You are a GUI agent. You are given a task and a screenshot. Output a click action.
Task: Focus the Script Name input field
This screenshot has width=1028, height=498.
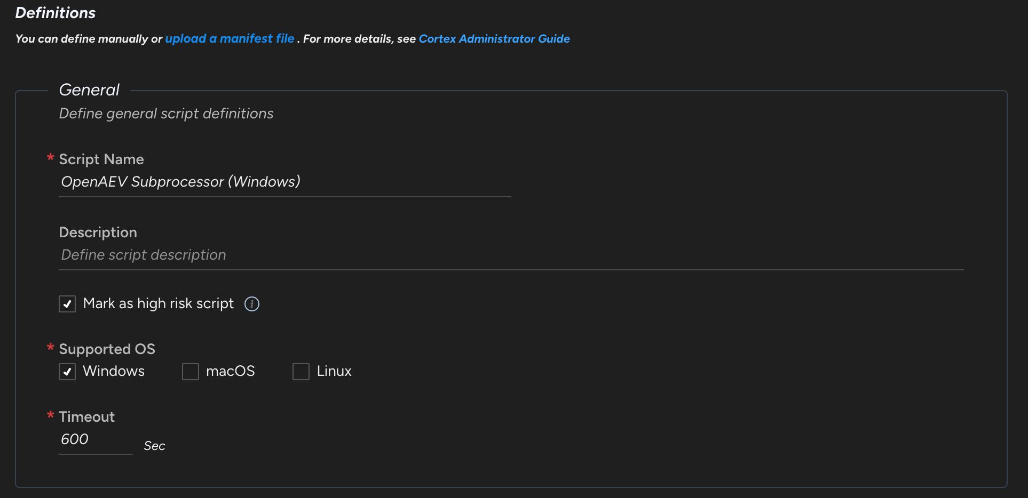point(284,182)
